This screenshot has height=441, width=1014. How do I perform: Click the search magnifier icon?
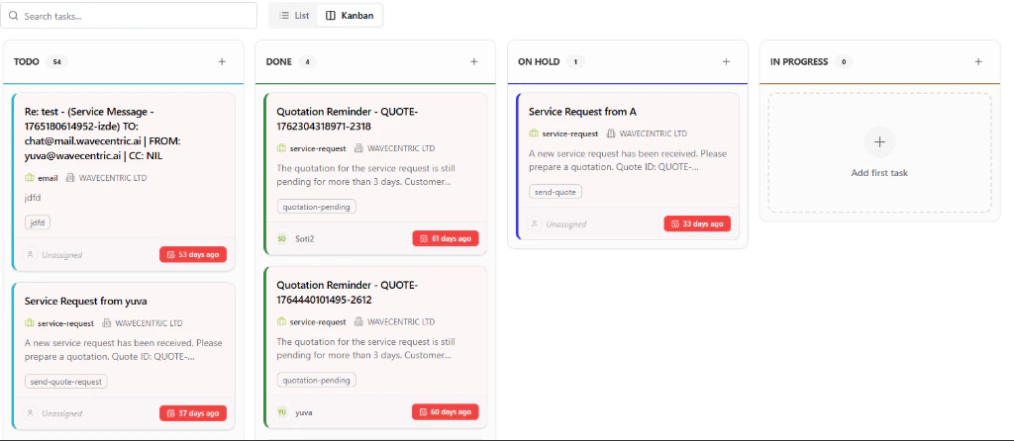14,16
